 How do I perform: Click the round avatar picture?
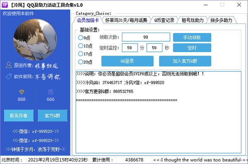click(35, 40)
